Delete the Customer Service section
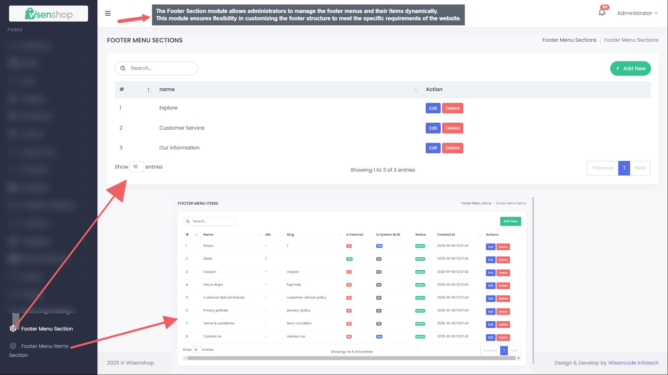The height and width of the screenshot is (375, 668). coord(452,128)
